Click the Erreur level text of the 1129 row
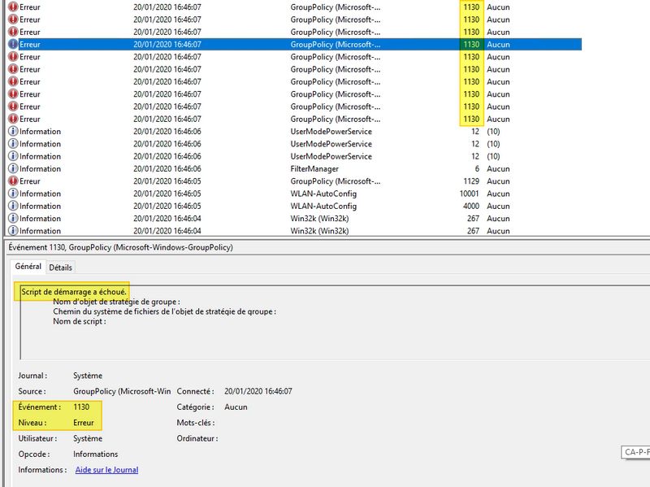 click(x=30, y=181)
